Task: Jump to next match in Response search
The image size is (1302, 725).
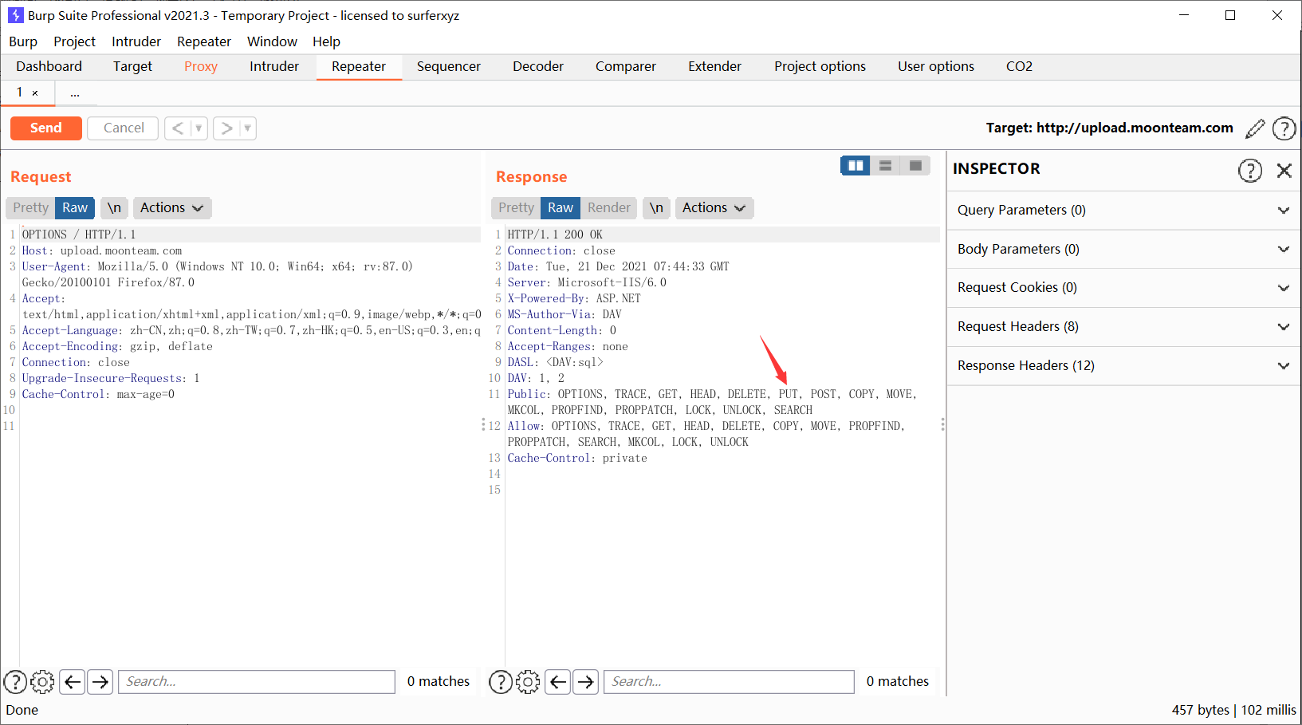Action: pyautogui.click(x=586, y=682)
